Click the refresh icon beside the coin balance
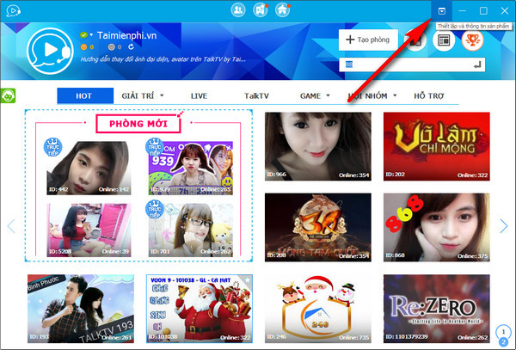The image size is (516, 350). click(x=131, y=47)
